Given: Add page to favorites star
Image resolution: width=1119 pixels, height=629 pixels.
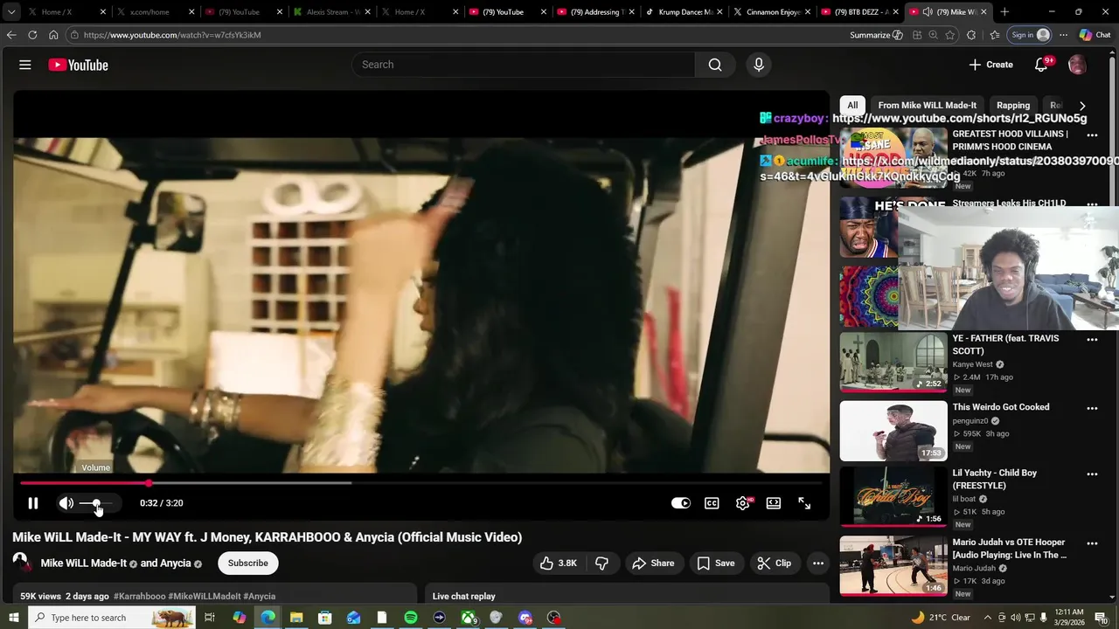Looking at the screenshot, I should (x=950, y=35).
